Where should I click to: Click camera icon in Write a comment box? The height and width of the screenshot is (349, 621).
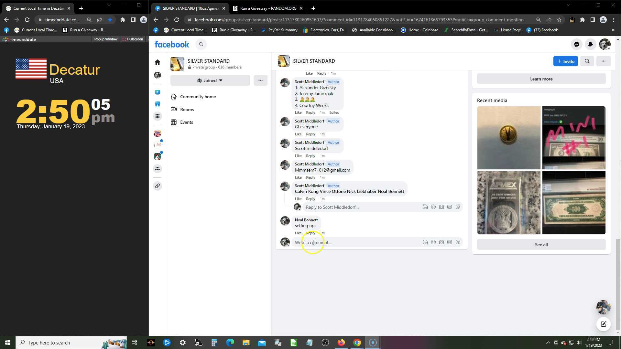(x=441, y=242)
